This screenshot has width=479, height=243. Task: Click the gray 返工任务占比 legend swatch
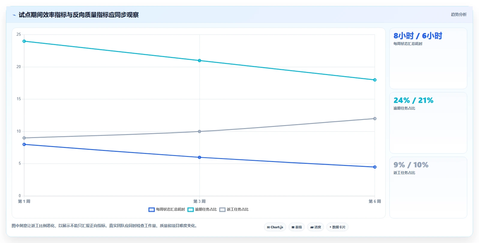(222, 210)
